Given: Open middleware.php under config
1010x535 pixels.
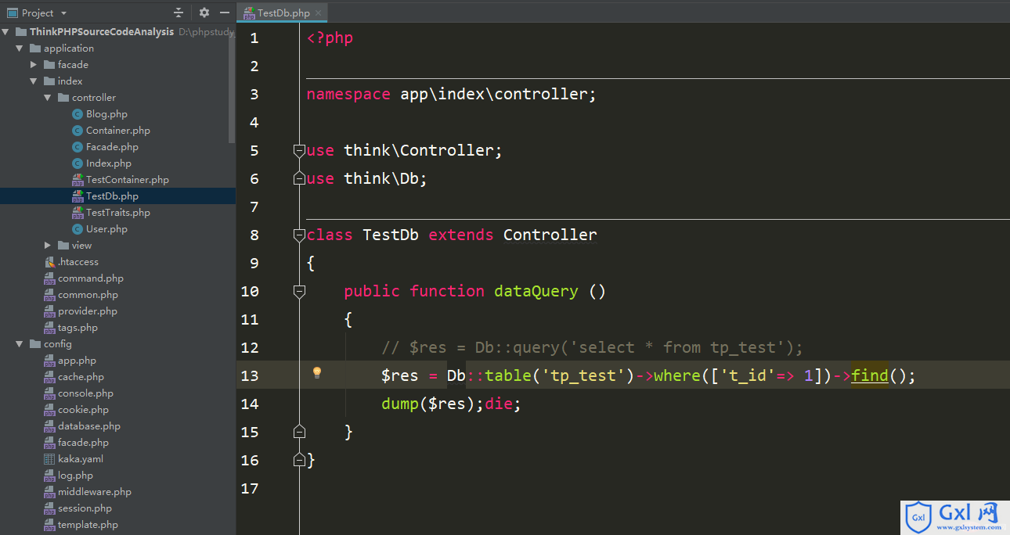Looking at the screenshot, I should tap(95, 492).
